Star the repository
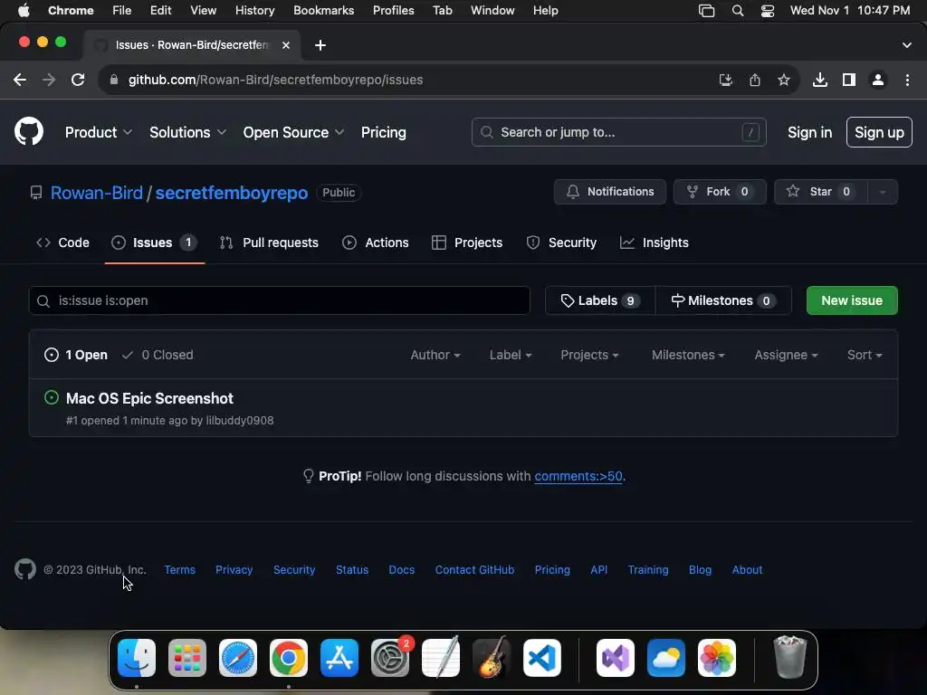Screen dimensions: 927x695 [820, 192]
